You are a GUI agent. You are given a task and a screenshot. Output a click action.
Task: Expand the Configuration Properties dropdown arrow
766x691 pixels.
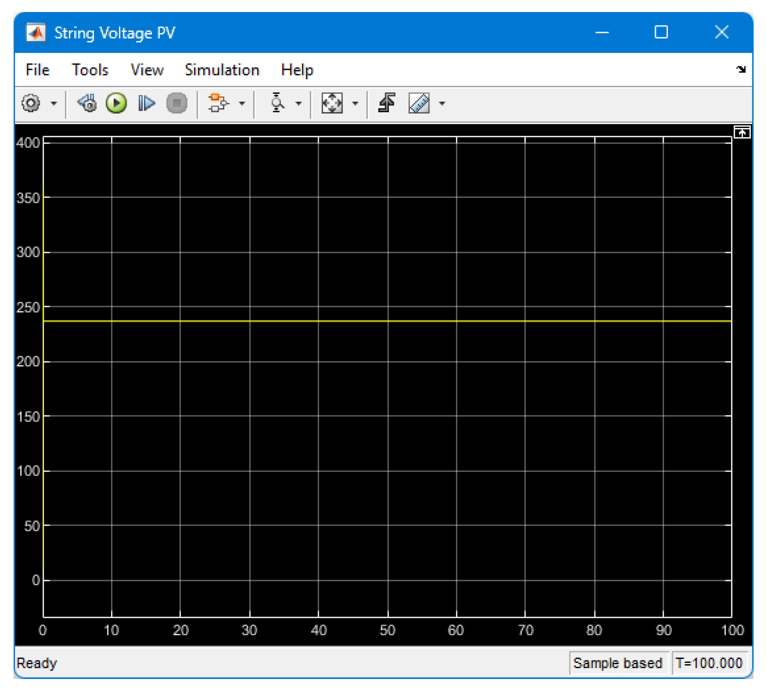[x=53, y=104]
